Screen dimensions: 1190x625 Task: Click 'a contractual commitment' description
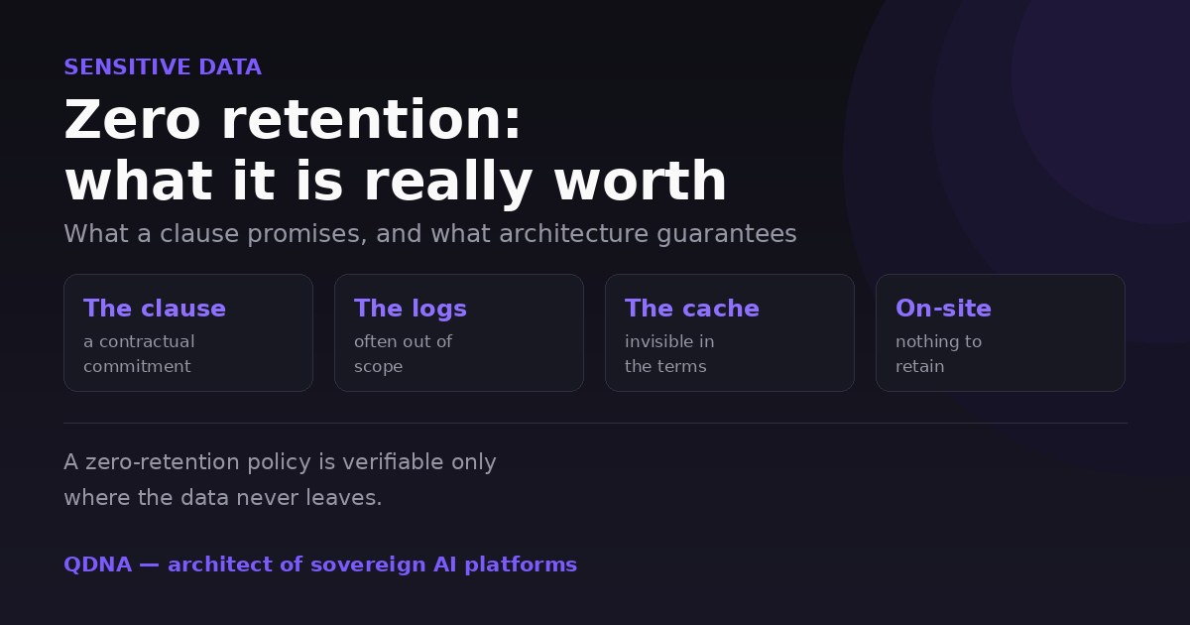(x=139, y=354)
